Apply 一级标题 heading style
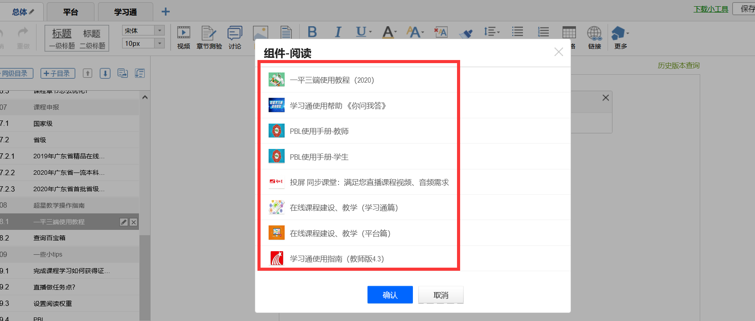This screenshot has height=321, width=755. (x=62, y=38)
